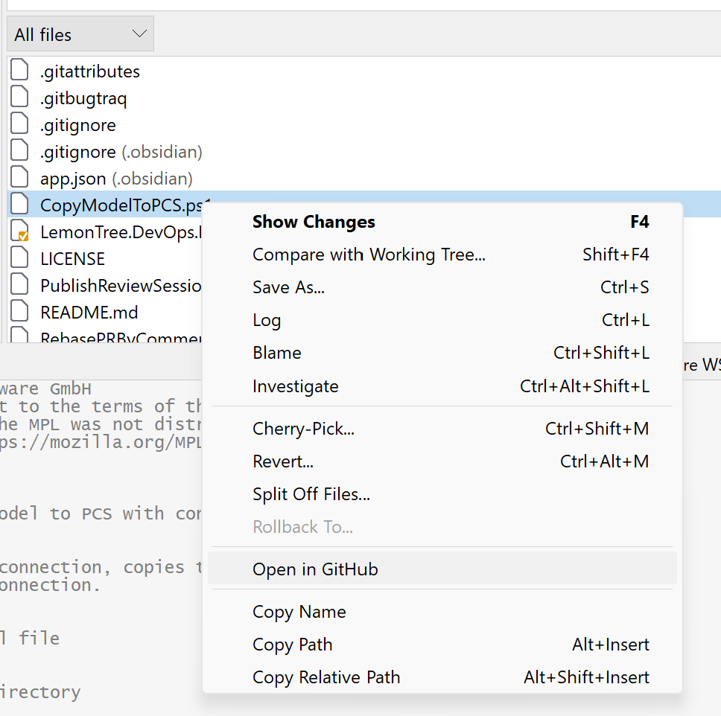Image resolution: width=721 pixels, height=716 pixels.
Task: Click Cherry-Pick in the context menu
Action: coord(303,429)
